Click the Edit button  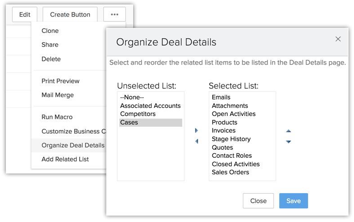[25, 14]
